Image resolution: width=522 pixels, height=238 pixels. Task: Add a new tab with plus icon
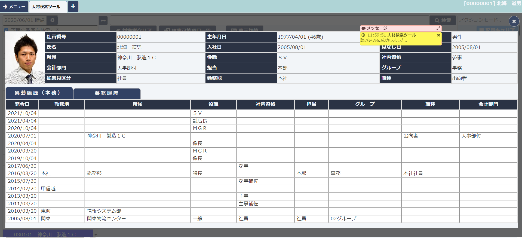[73, 7]
